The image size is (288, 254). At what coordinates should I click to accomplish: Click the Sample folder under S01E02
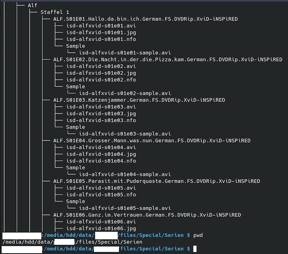(x=76, y=86)
